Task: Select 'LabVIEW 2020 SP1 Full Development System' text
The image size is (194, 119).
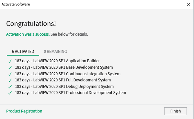Action: (72, 80)
